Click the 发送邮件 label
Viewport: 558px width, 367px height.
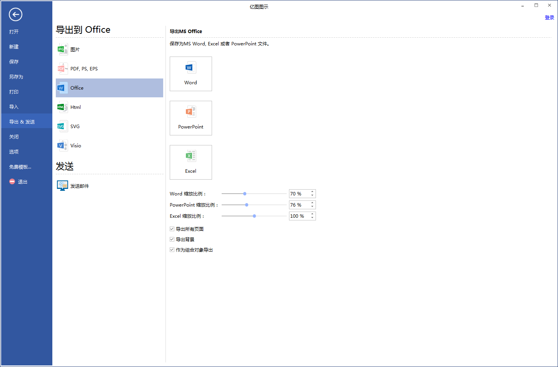coord(80,186)
